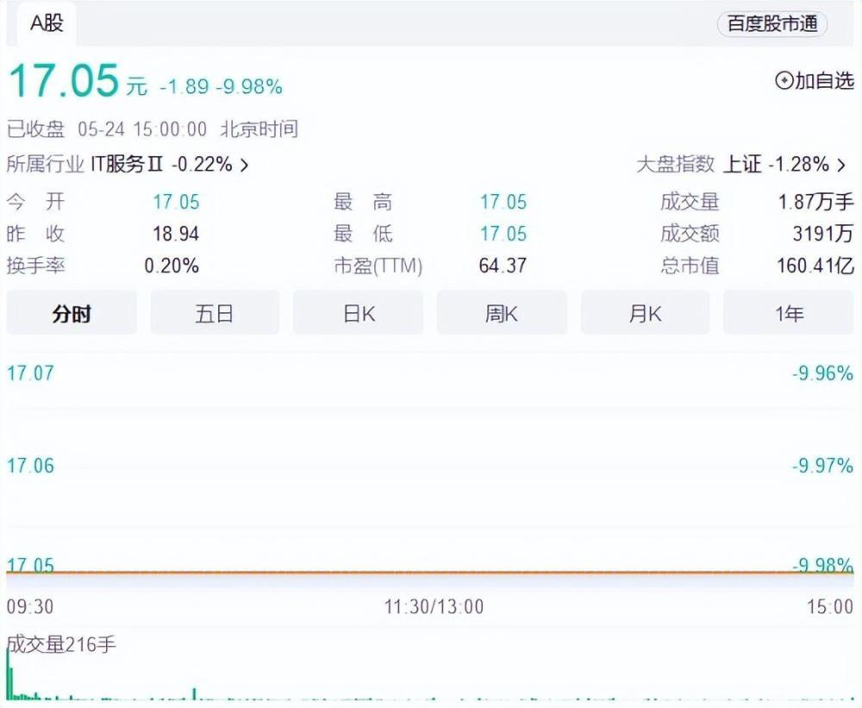Image resolution: width=862 pixels, height=708 pixels.
Task: Expand the IT服务II industry chevron
Action: pos(245,165)
